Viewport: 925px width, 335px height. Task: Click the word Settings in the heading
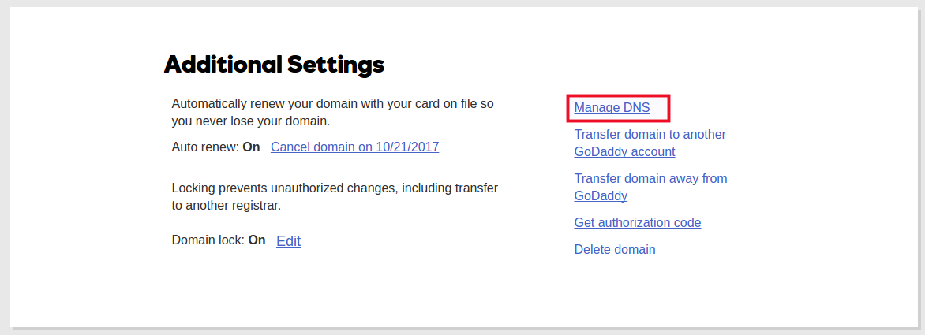pyautogui.click(x=335, y=65)
